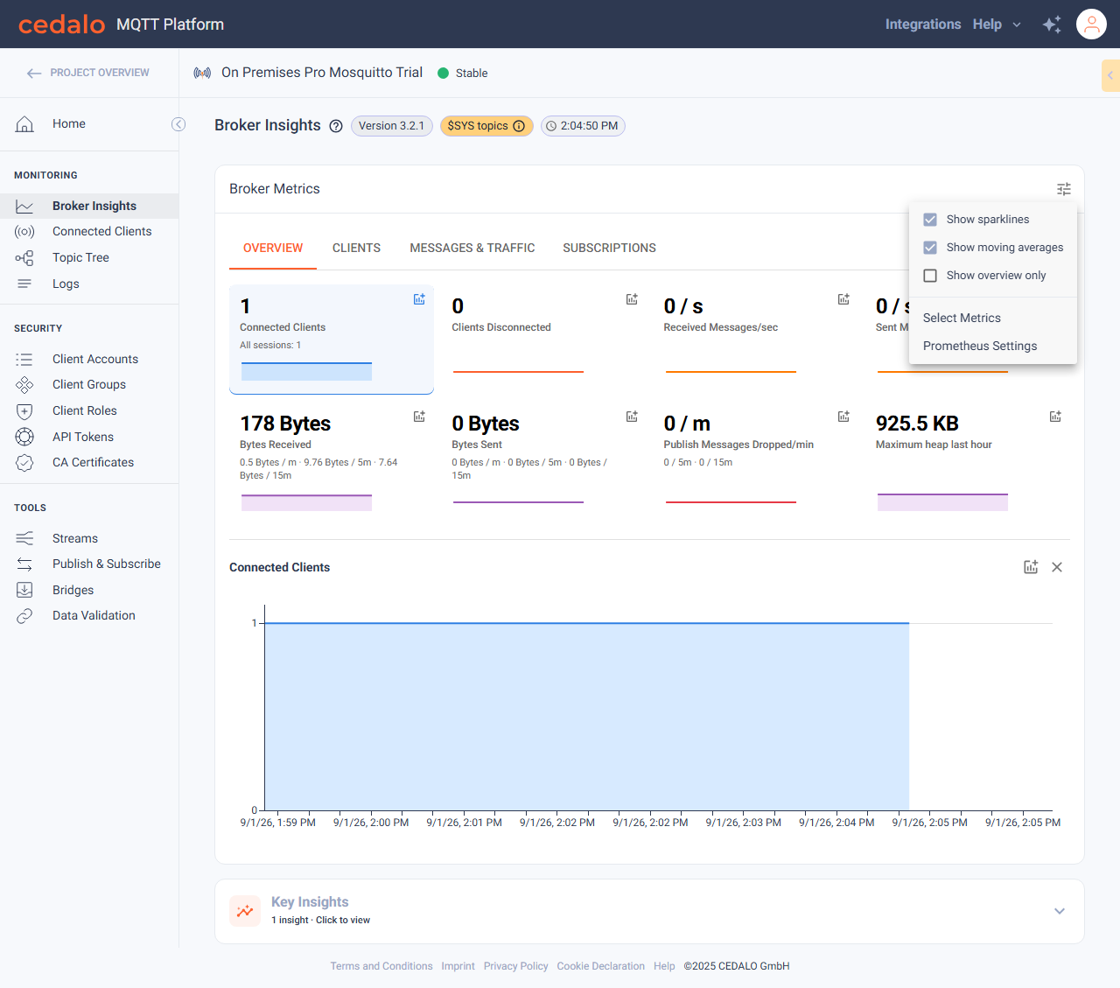The height and width of the screenshot is (988, 1120).
Task: Click the 925.5 KB heap value
Action: coord(917,424)
